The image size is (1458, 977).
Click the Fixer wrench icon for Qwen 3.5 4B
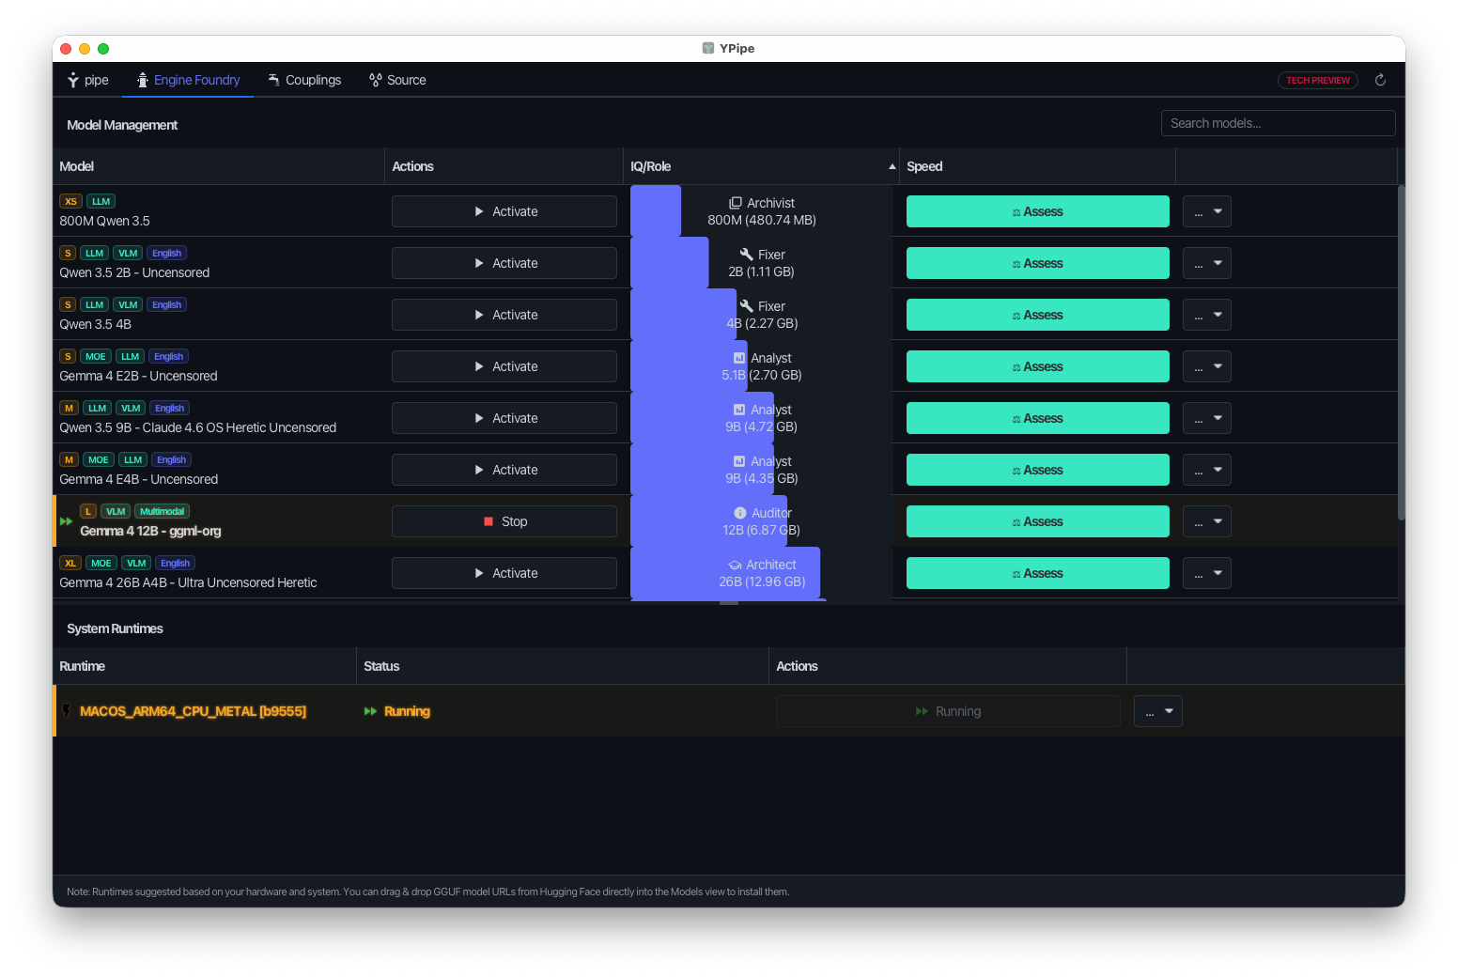pyautogui.click(x=747, y=306)
